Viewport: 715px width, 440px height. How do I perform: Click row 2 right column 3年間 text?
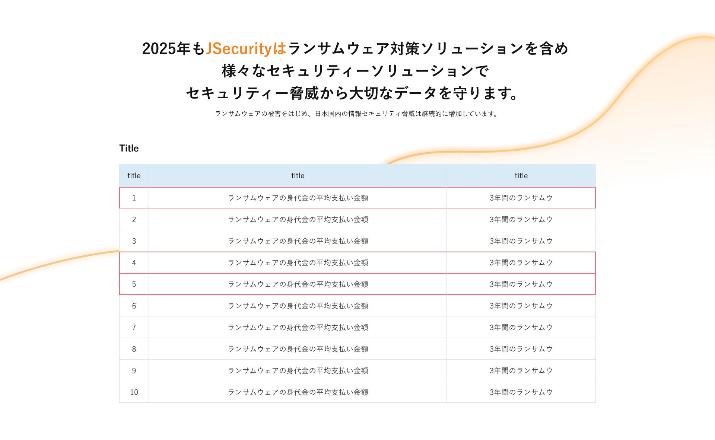click(521, 220)
